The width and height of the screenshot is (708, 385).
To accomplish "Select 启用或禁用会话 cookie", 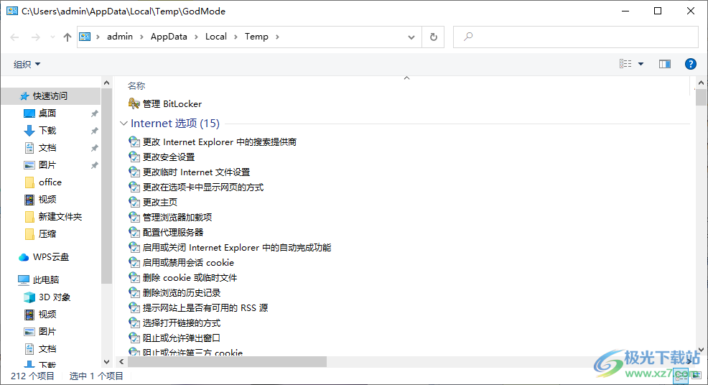I will [x=181, y=263].
